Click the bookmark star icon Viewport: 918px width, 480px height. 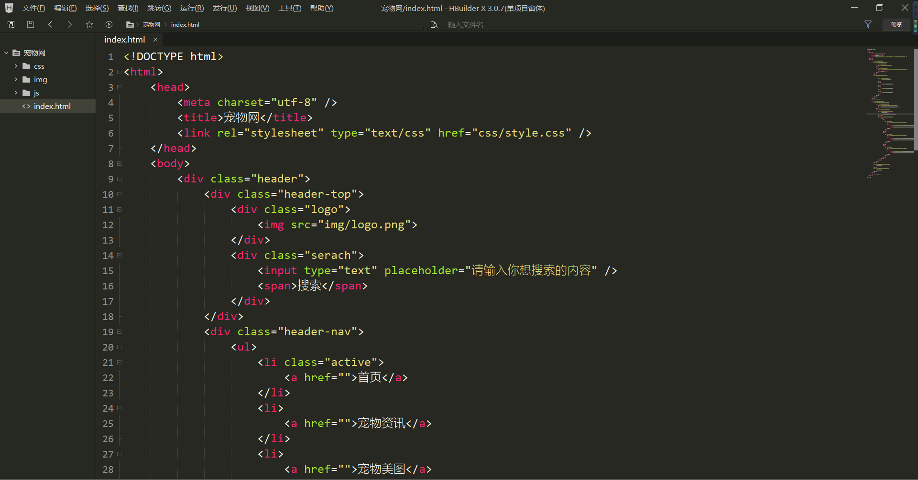(x=89, y=24)
